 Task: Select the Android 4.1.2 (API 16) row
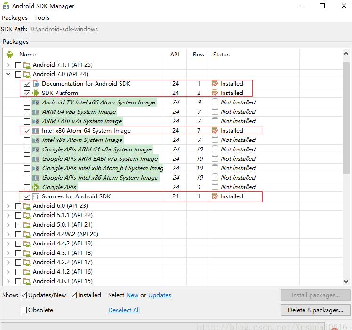(x=173, y=272)
